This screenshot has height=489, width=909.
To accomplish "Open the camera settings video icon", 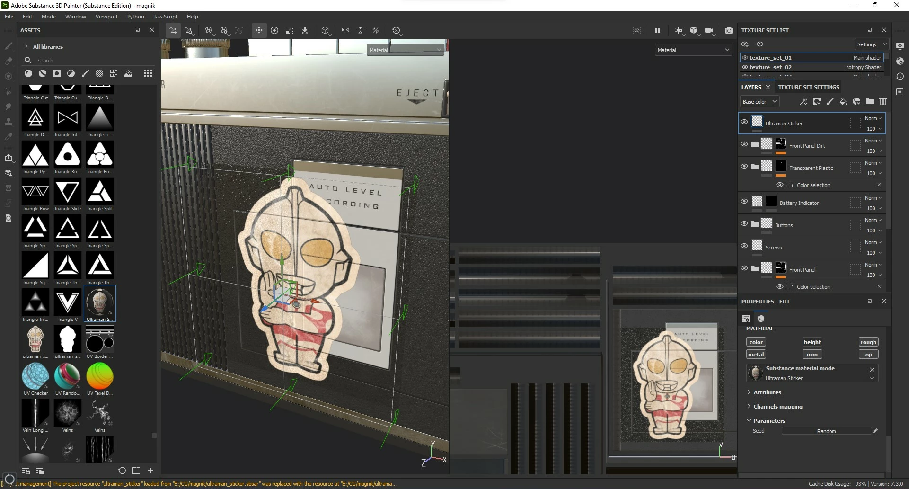I will point(709,30).
